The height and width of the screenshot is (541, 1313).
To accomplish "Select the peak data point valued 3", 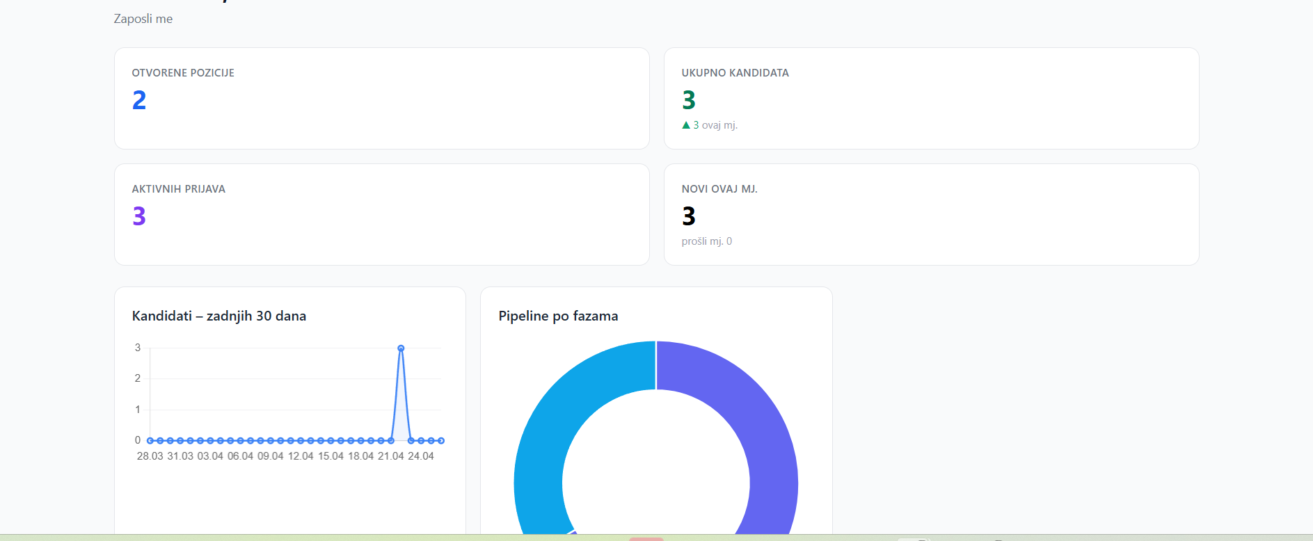I will 401,348.
